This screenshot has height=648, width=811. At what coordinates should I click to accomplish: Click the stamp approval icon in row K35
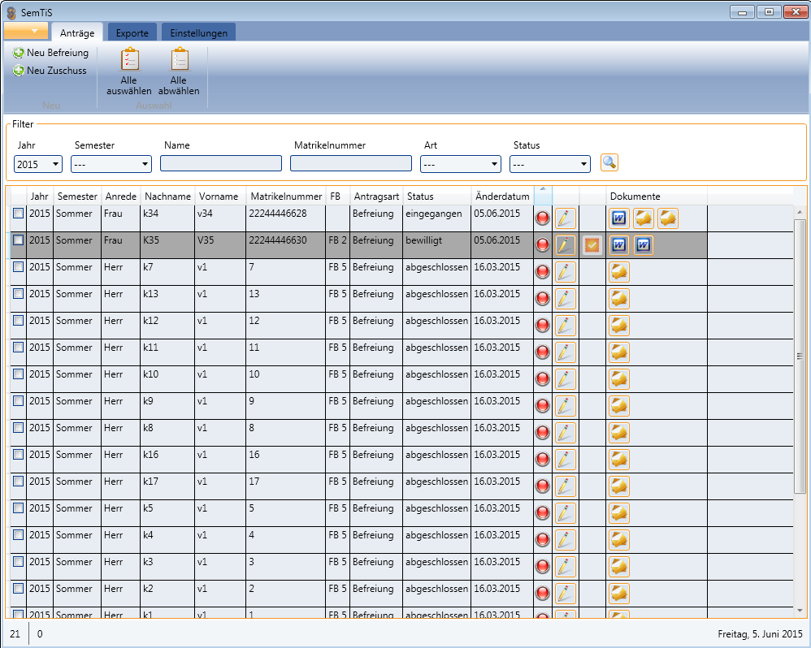coord(592,245)
